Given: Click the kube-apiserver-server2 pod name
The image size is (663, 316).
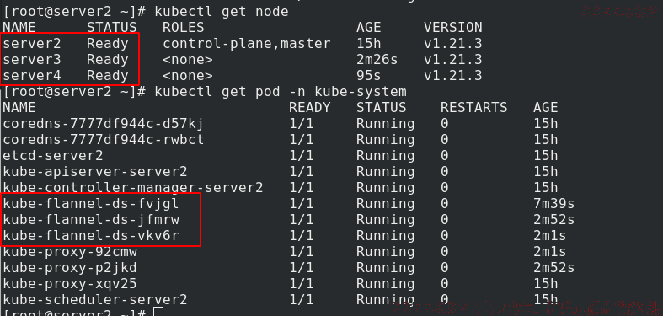Looking at the screenshot, I should point(94,172).
